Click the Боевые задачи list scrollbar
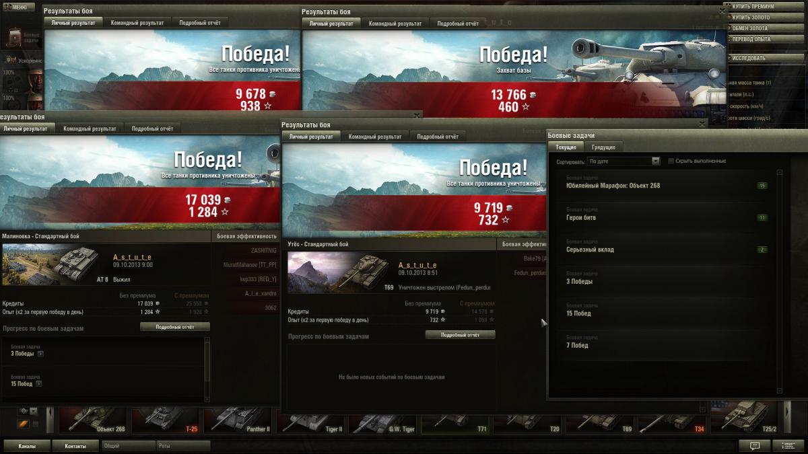Screen dimensions: 808x454 [x=780, y=281]
